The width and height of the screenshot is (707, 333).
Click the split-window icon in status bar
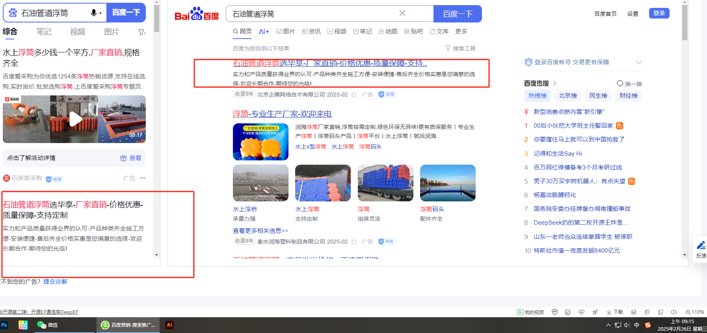click(x=660, y=312)
